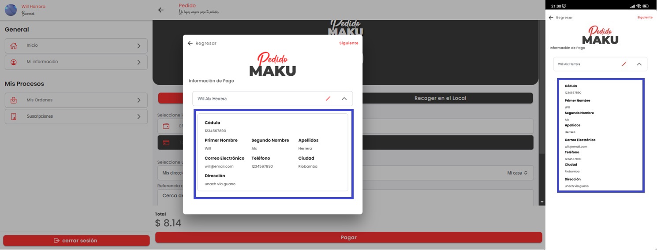Click the red pencil edit icon in desktop modal
This screenshot has width=657, height=250.
(x=328, y=99)
